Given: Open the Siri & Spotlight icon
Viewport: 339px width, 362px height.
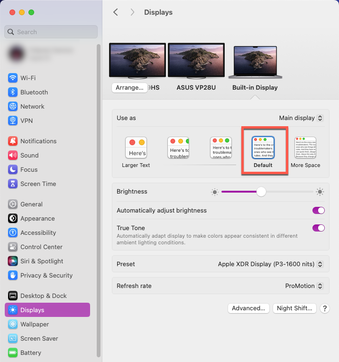Looking at the screenshot, I should [x=13, y=261].
